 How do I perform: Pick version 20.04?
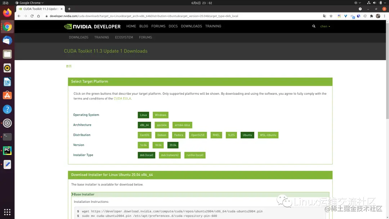point(173,145)
